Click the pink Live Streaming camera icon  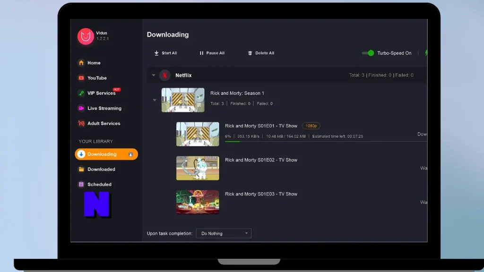tap(81, 108)
